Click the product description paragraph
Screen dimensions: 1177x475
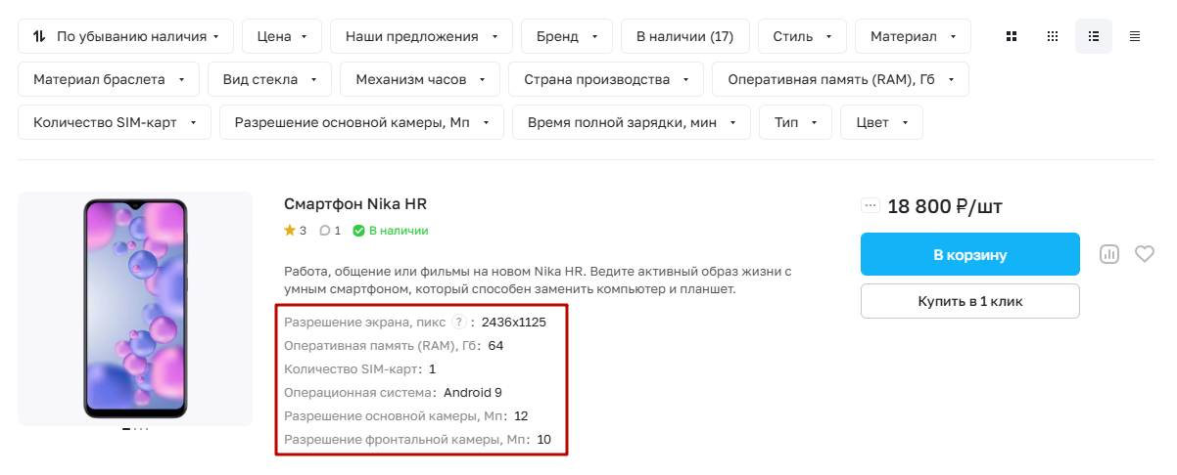pyautogui.click(x=538, y=280)
